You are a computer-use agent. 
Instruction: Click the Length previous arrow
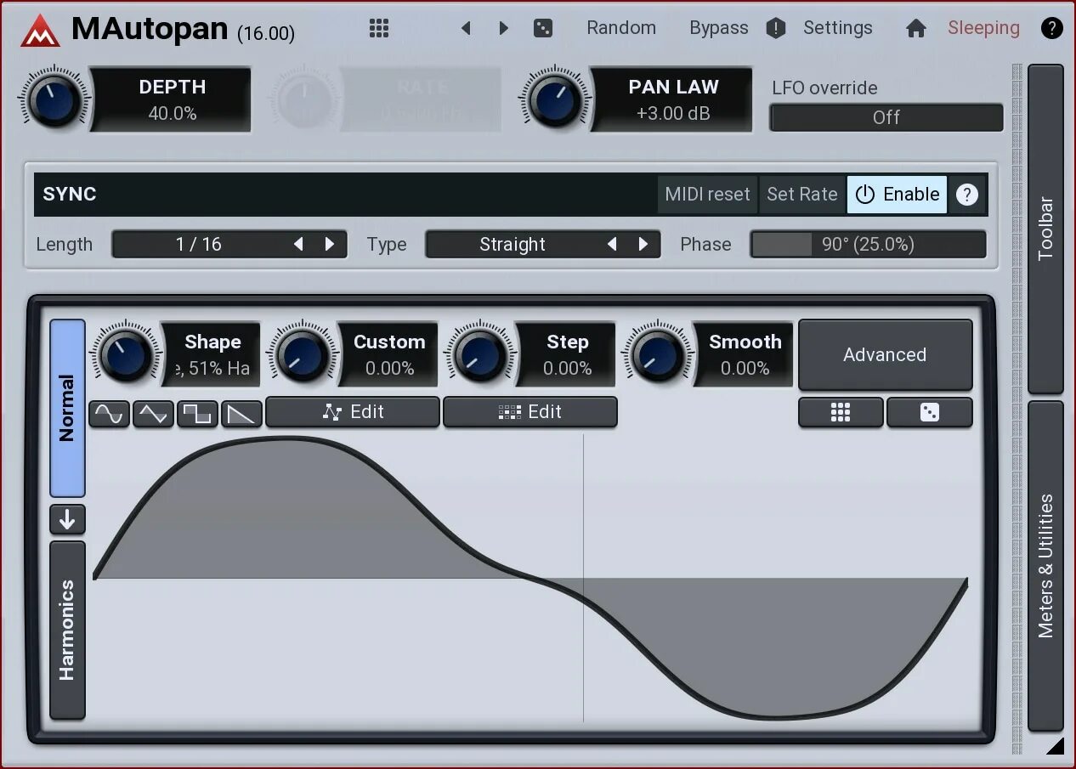click(298, 244)
